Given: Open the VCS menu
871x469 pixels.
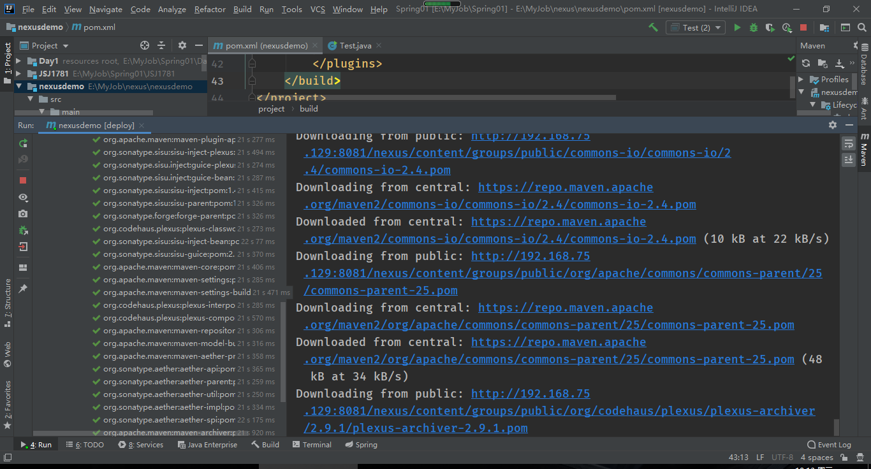Looking at the screenshot, I should 318,10.
